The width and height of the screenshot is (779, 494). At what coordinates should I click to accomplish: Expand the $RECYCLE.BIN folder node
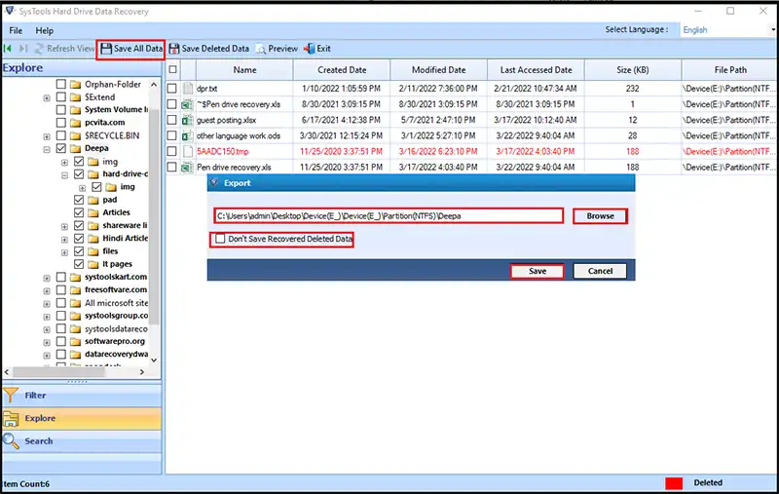click(47, 136)
